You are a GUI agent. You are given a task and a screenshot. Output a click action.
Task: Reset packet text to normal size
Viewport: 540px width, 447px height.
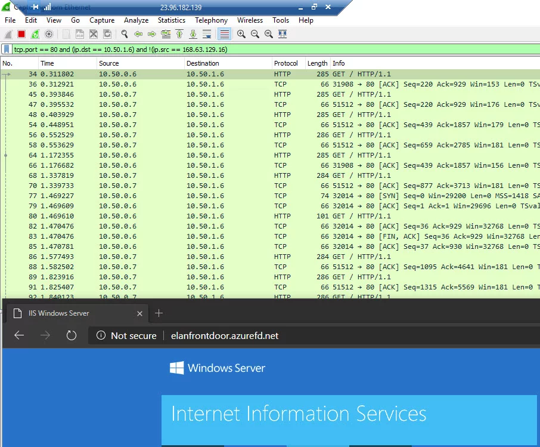(269, 34)
